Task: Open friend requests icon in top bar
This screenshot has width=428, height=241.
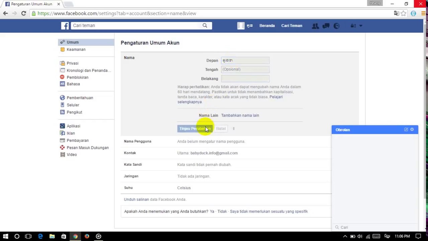Action: point(315,26)
